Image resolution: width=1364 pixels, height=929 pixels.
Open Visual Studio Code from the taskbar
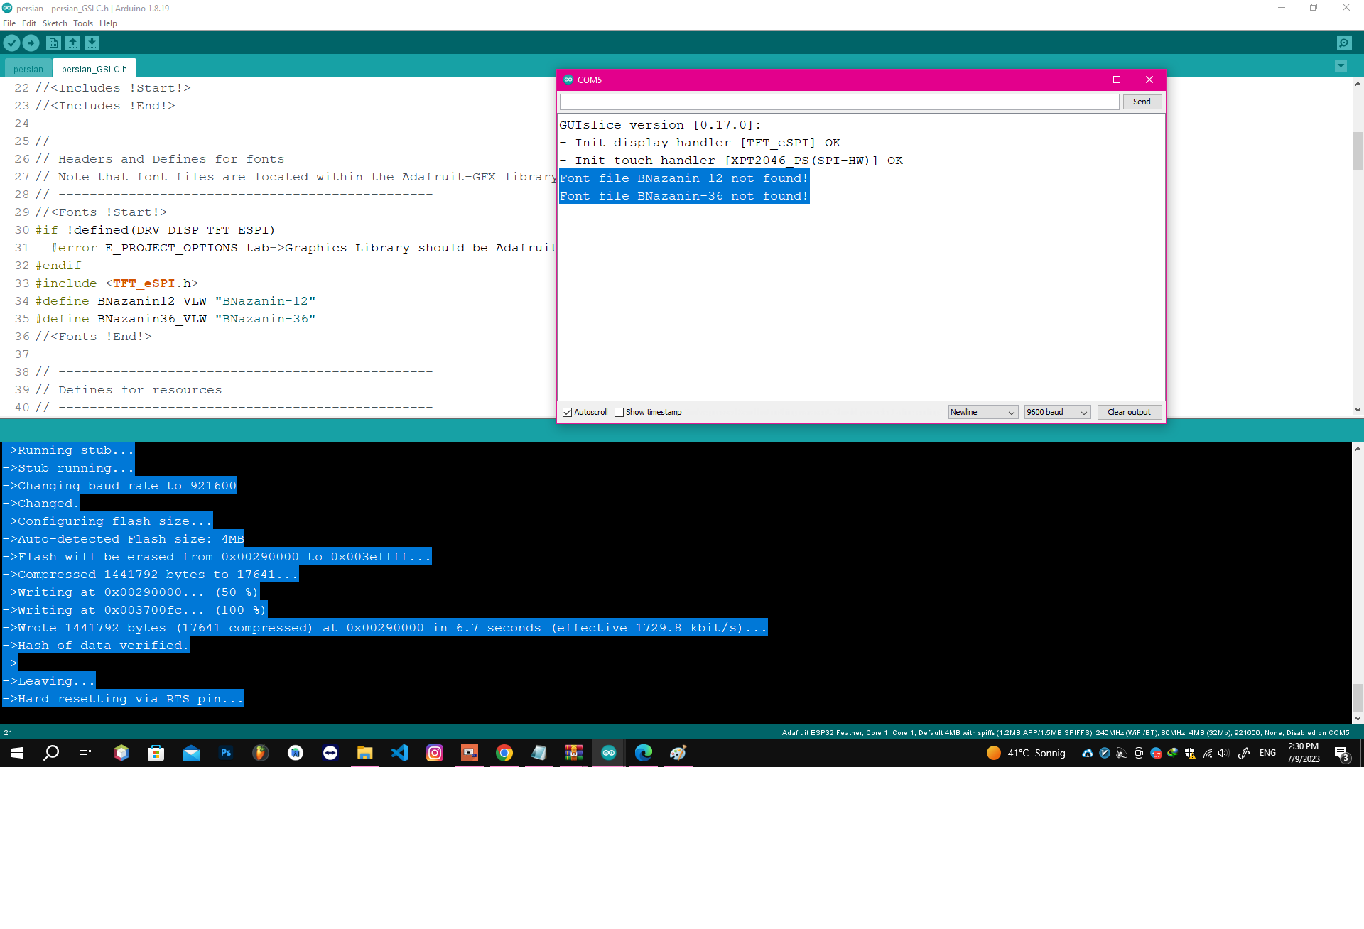point(400,753)
